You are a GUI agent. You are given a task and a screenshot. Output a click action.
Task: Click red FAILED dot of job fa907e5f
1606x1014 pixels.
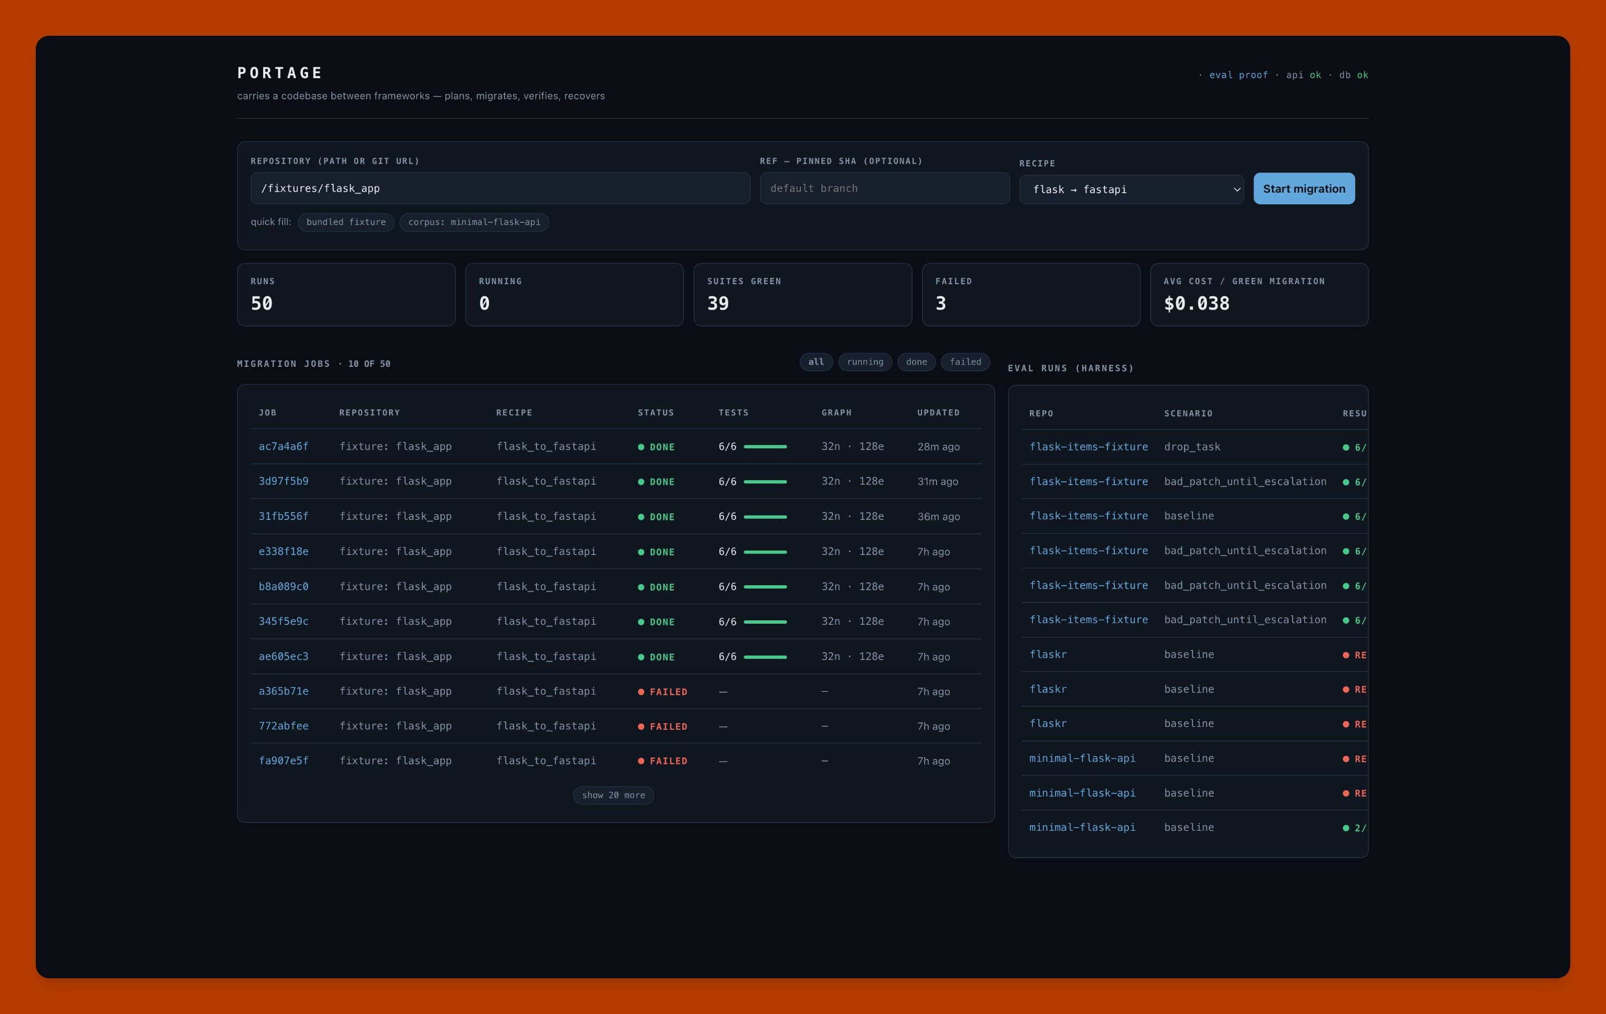[x=641, y=761]
